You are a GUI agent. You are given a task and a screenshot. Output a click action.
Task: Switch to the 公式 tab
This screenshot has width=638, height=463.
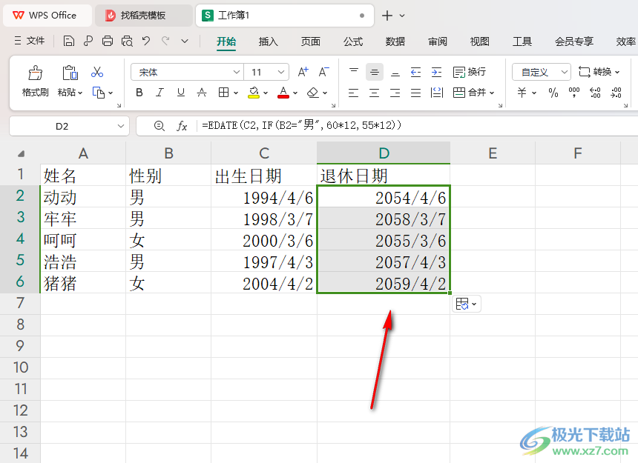click(353, 41)
